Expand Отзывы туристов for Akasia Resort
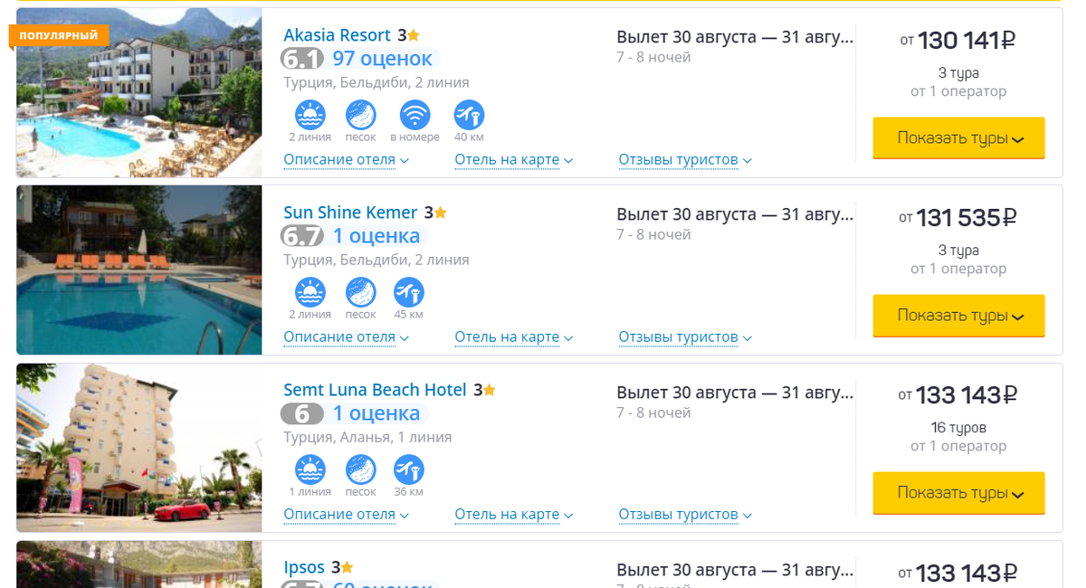Screen dimensions: 1086x588 685,160
